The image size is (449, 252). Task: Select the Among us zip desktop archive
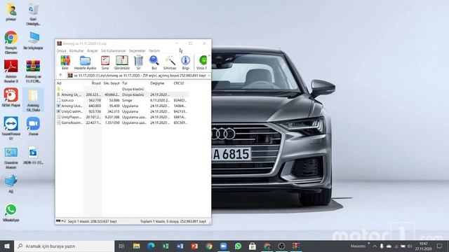33,71
